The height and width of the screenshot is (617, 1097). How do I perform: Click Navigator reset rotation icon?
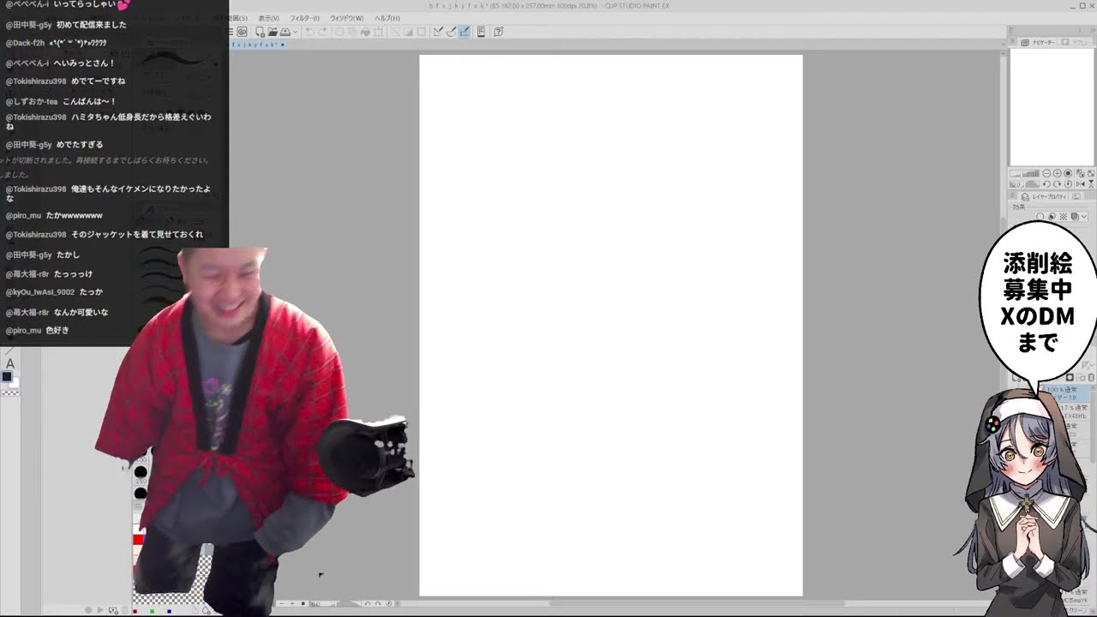coord(1068,184)
